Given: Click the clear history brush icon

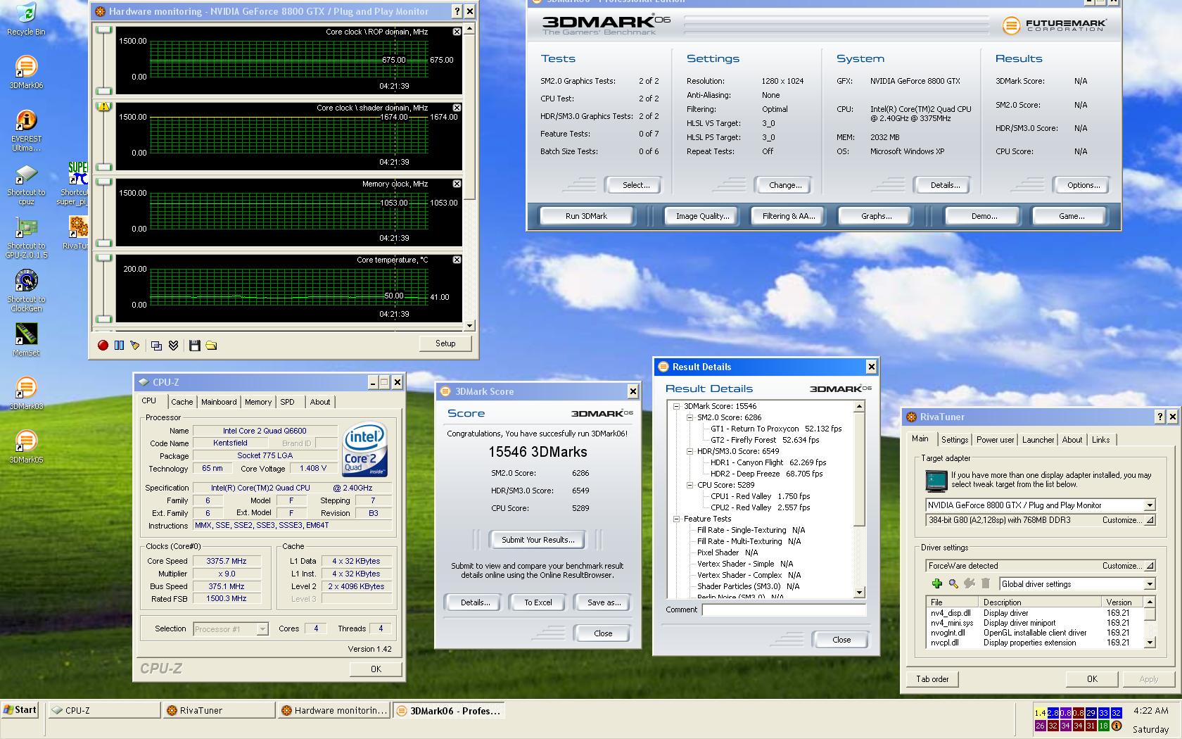Looking at the screenshot, I should point(135,345).
